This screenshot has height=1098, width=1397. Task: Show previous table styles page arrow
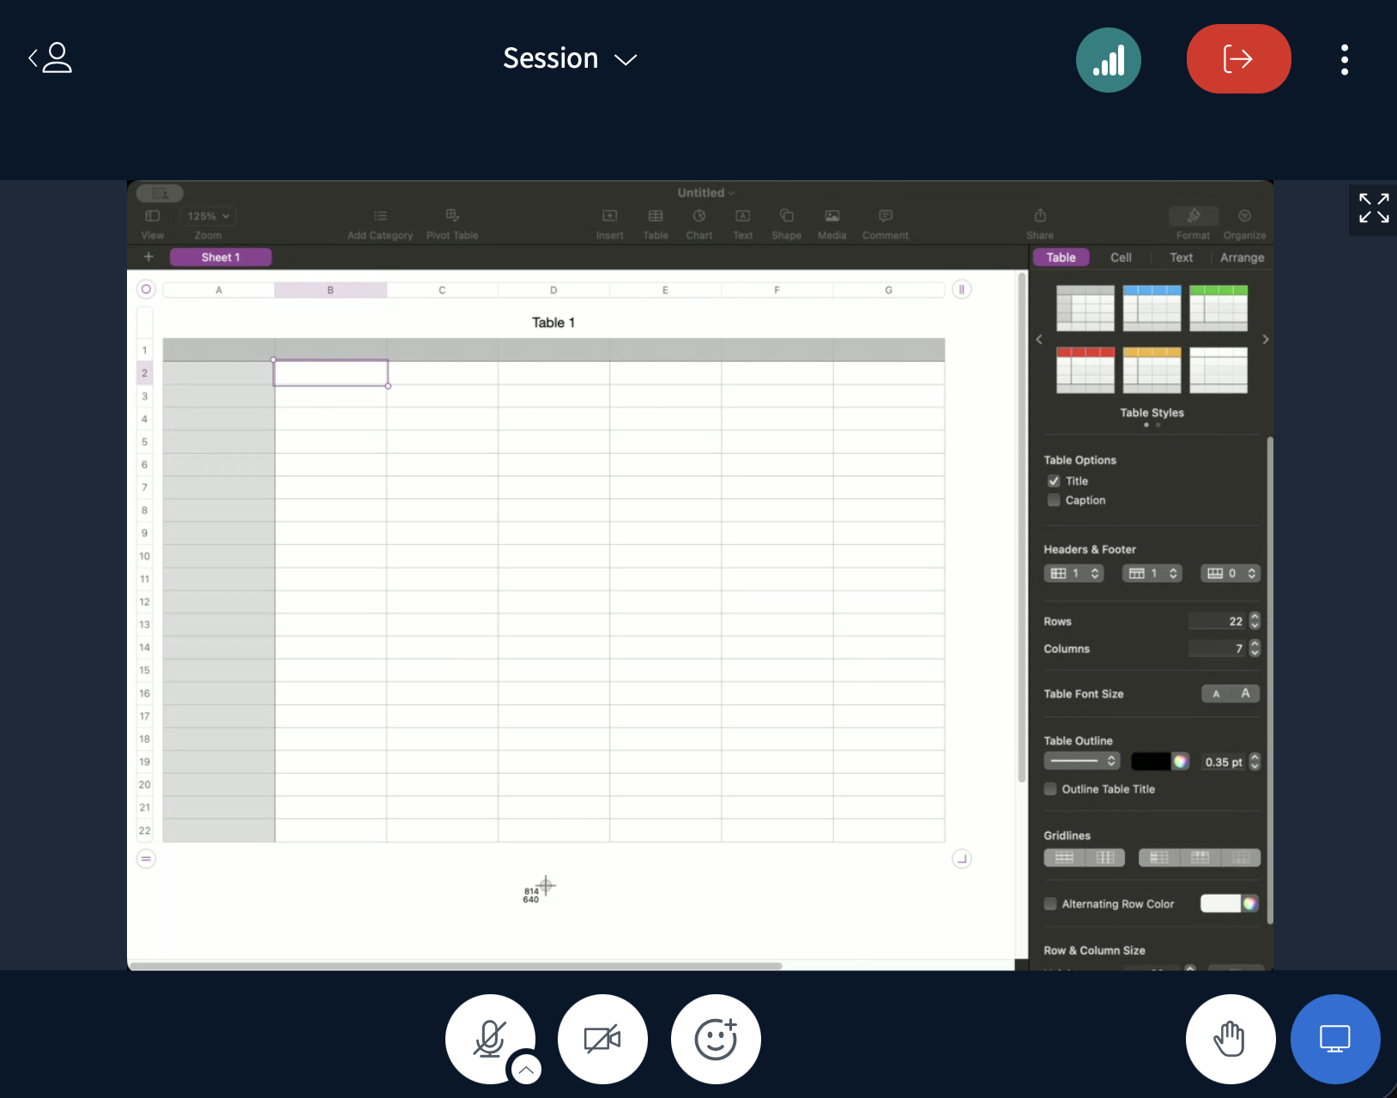pos(1039,340)
